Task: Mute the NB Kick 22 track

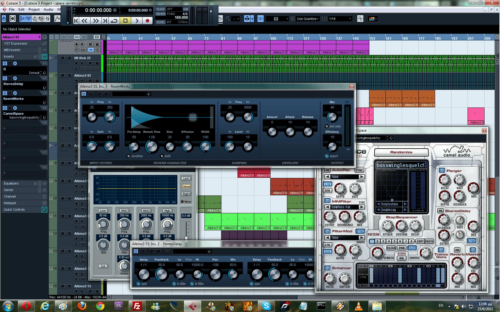Action: point(63,58)
